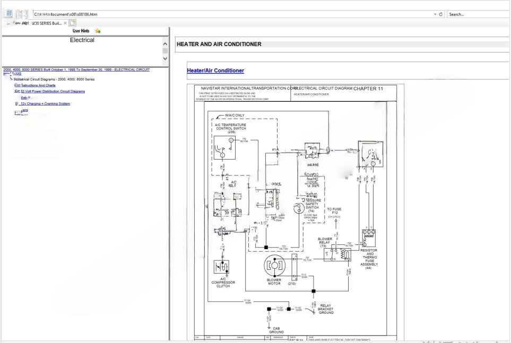Click the grid icon left of address bar

tap(8, 14)
